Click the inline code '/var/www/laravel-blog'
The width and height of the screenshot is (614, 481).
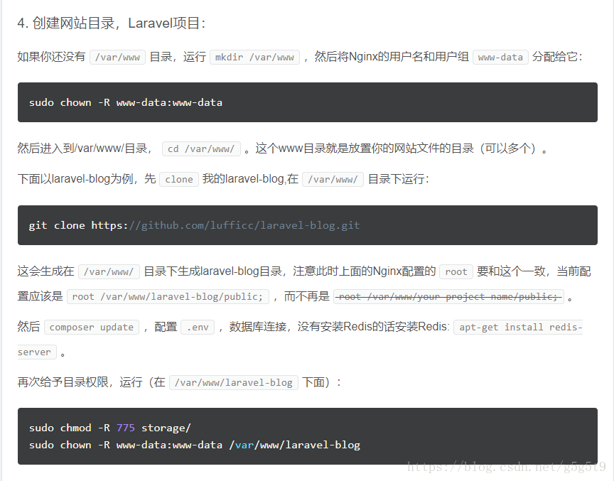[x=234, y=382]
